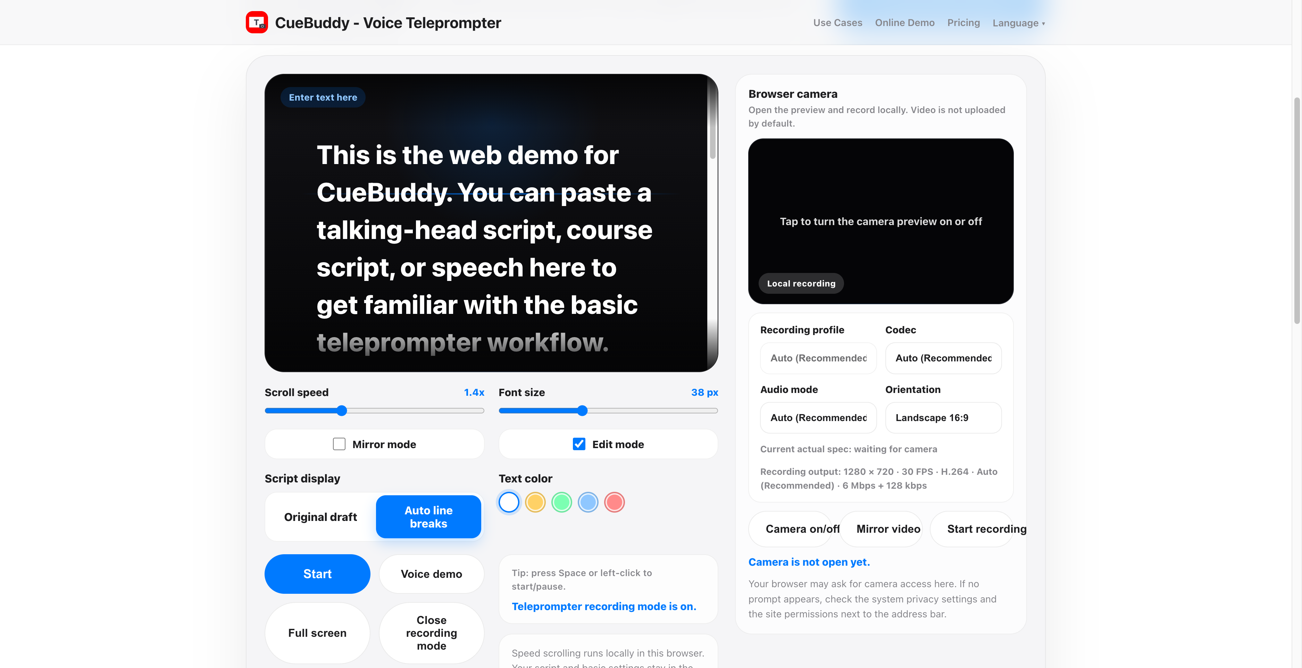Open the Recording profile dropdown
This screenshot has width=1302, height=668.
click(x=818, y=359)
